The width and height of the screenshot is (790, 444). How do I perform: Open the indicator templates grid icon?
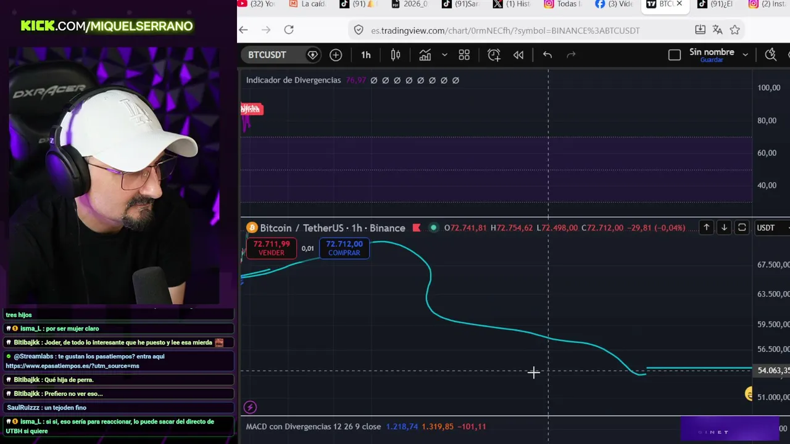464,55
